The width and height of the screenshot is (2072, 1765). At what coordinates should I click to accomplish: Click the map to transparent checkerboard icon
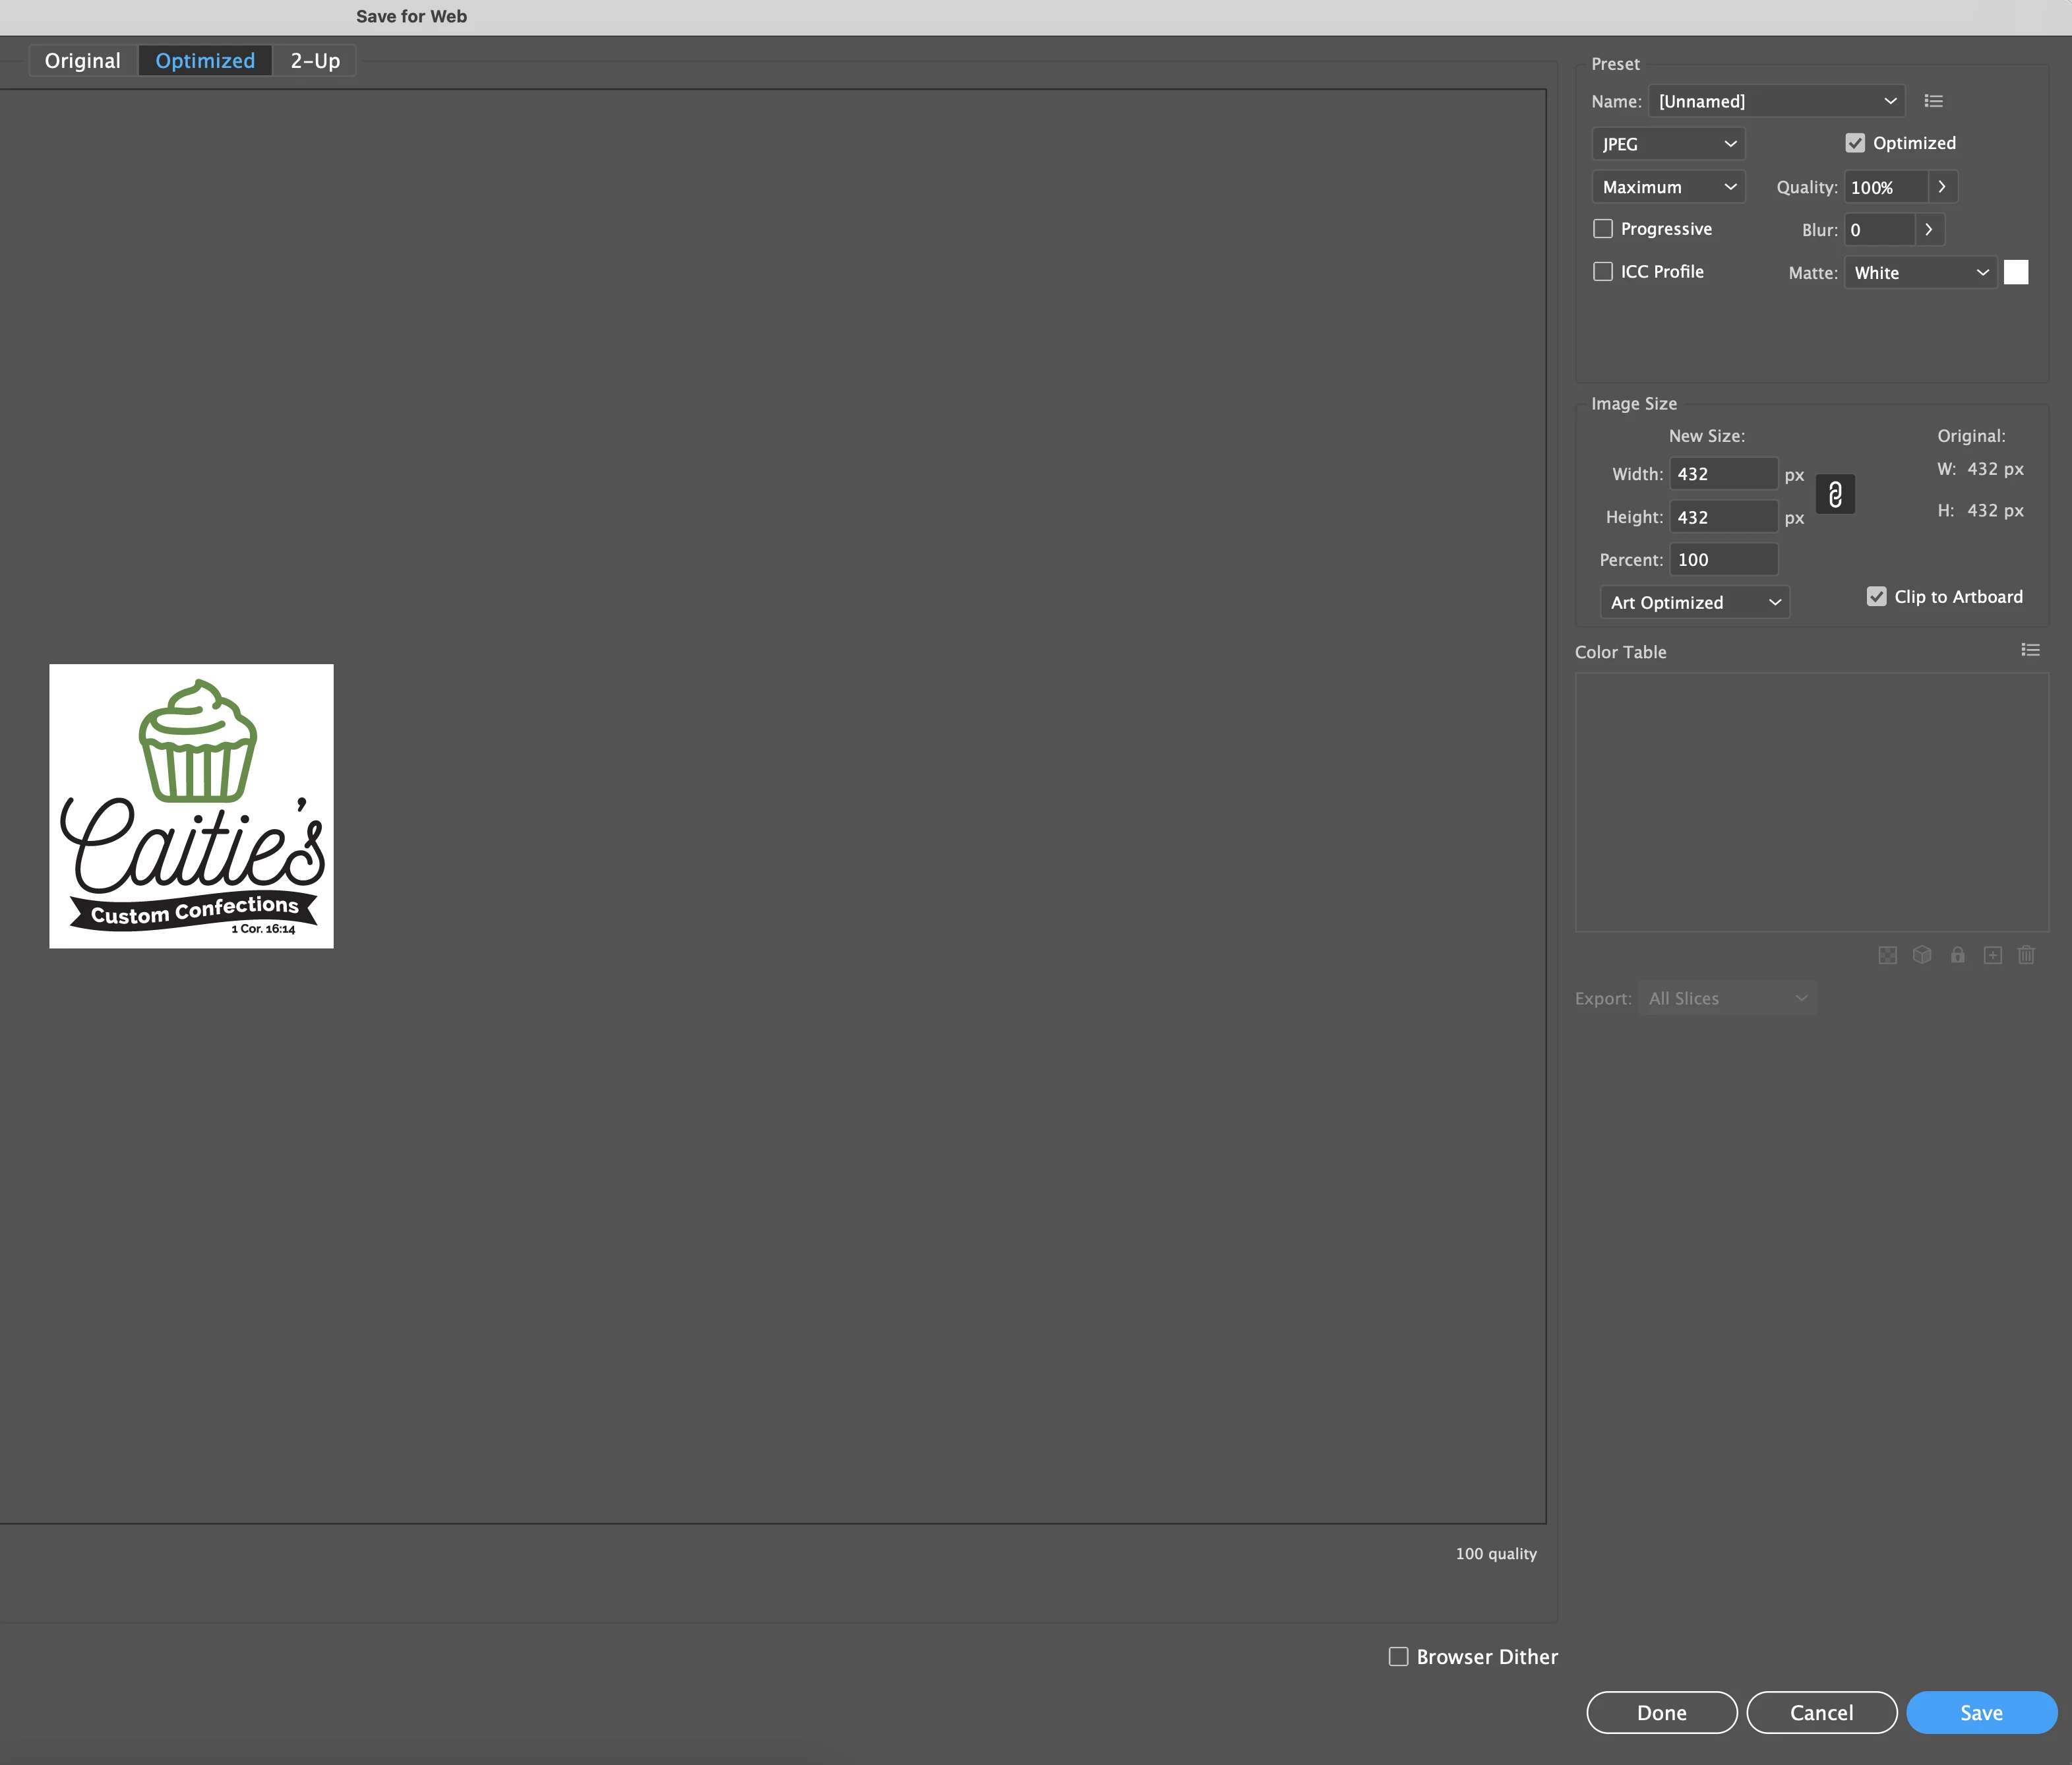coord(1887,955)
